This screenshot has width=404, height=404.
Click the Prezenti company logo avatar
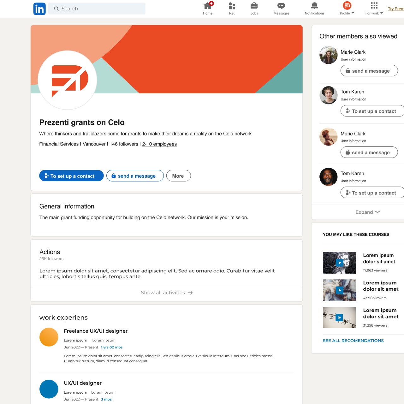(67, 80)
